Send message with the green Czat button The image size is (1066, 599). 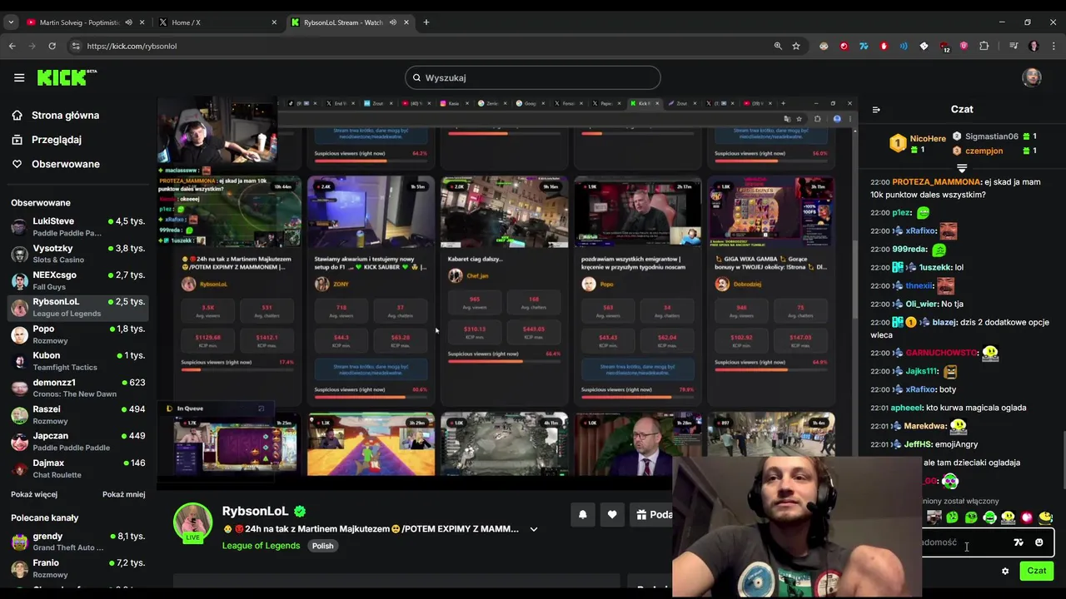[1036, 571]
